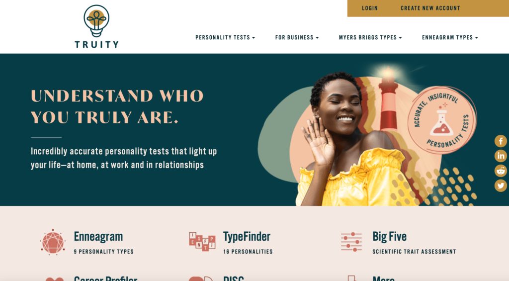Open the Facebook share icon
Image resolution: width=509 pixels, height=281 pixels.
501,141
